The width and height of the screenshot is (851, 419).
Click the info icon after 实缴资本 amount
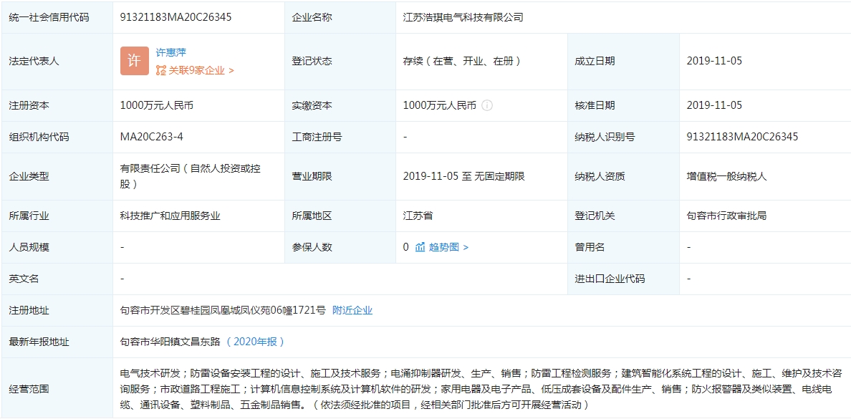tap(487, 105)
